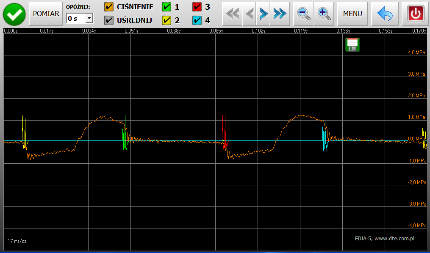Click the EDIA-5, www.dte.com.pl text

coord(385,239)
